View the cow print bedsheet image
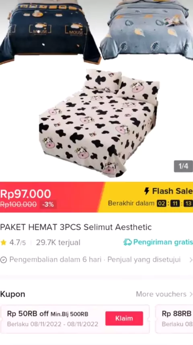This screenshot has height=345, width=193. click(x=99, y=123)
